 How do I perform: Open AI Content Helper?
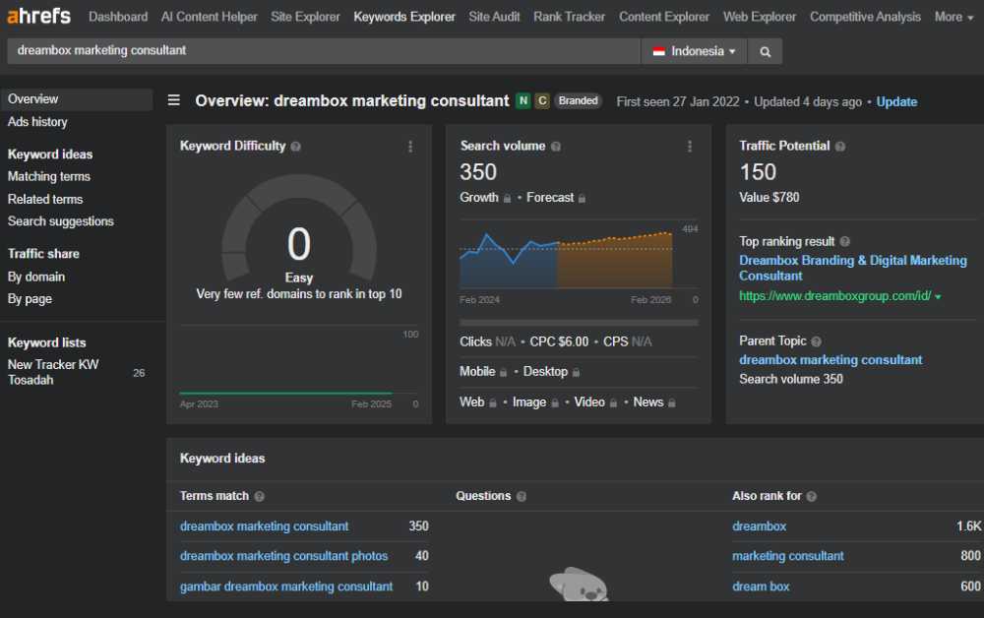pos(209,17)
